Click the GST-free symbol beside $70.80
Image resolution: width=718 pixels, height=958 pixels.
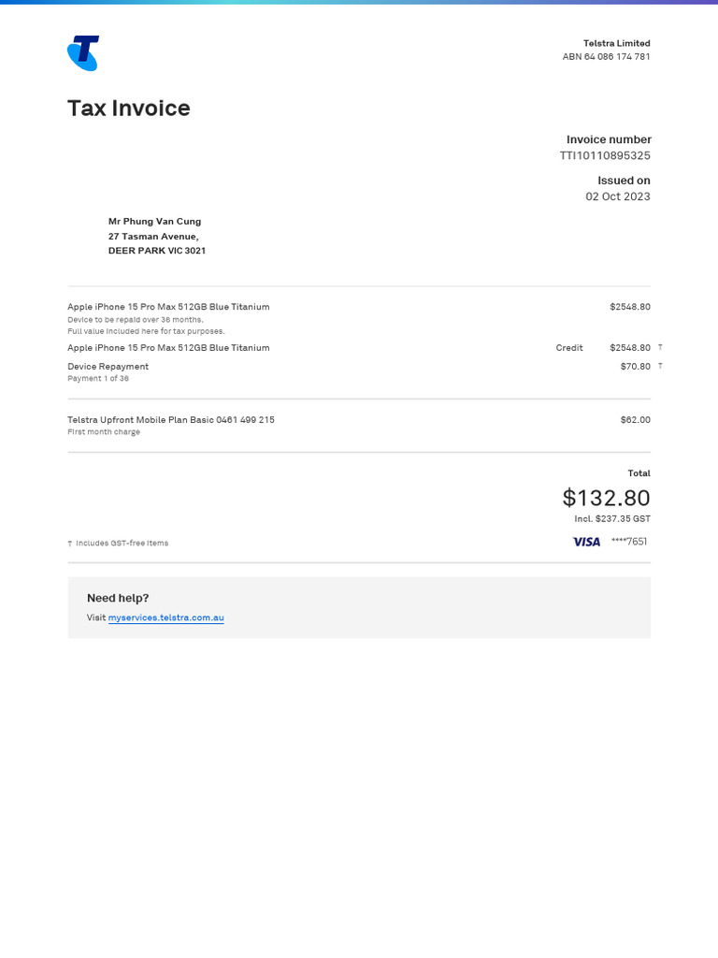tap(660, 367)
